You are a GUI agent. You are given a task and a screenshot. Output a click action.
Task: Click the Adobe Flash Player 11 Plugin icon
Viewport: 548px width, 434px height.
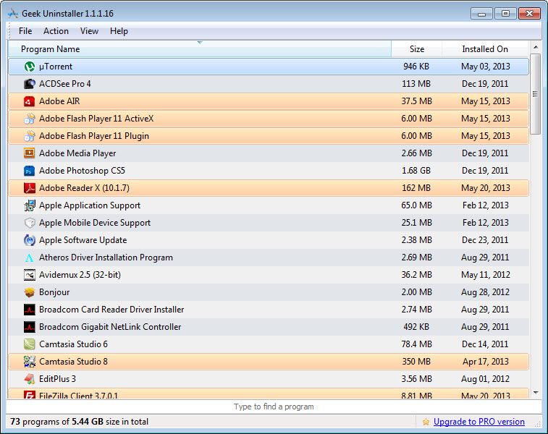click(x=30, y=136)
